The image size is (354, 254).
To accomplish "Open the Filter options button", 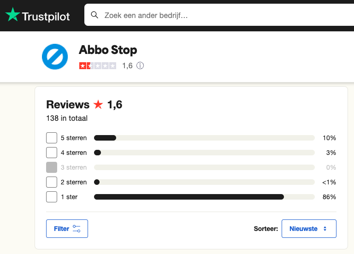I will 67,229.
